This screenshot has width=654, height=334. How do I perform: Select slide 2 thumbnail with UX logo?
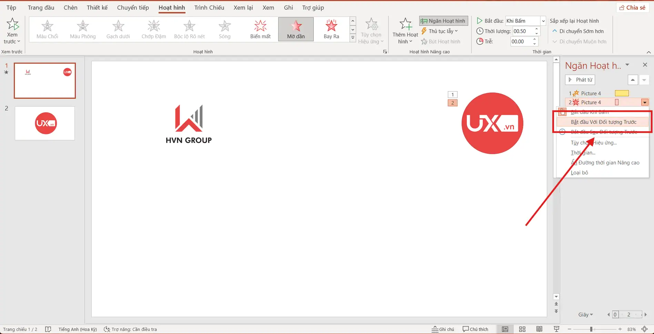[45, 123]
